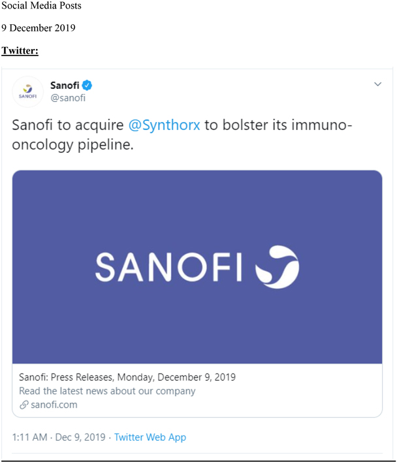The image size is (397, 463).
Task: Click the underlined Twitter: heading
Action: point(20,50)
